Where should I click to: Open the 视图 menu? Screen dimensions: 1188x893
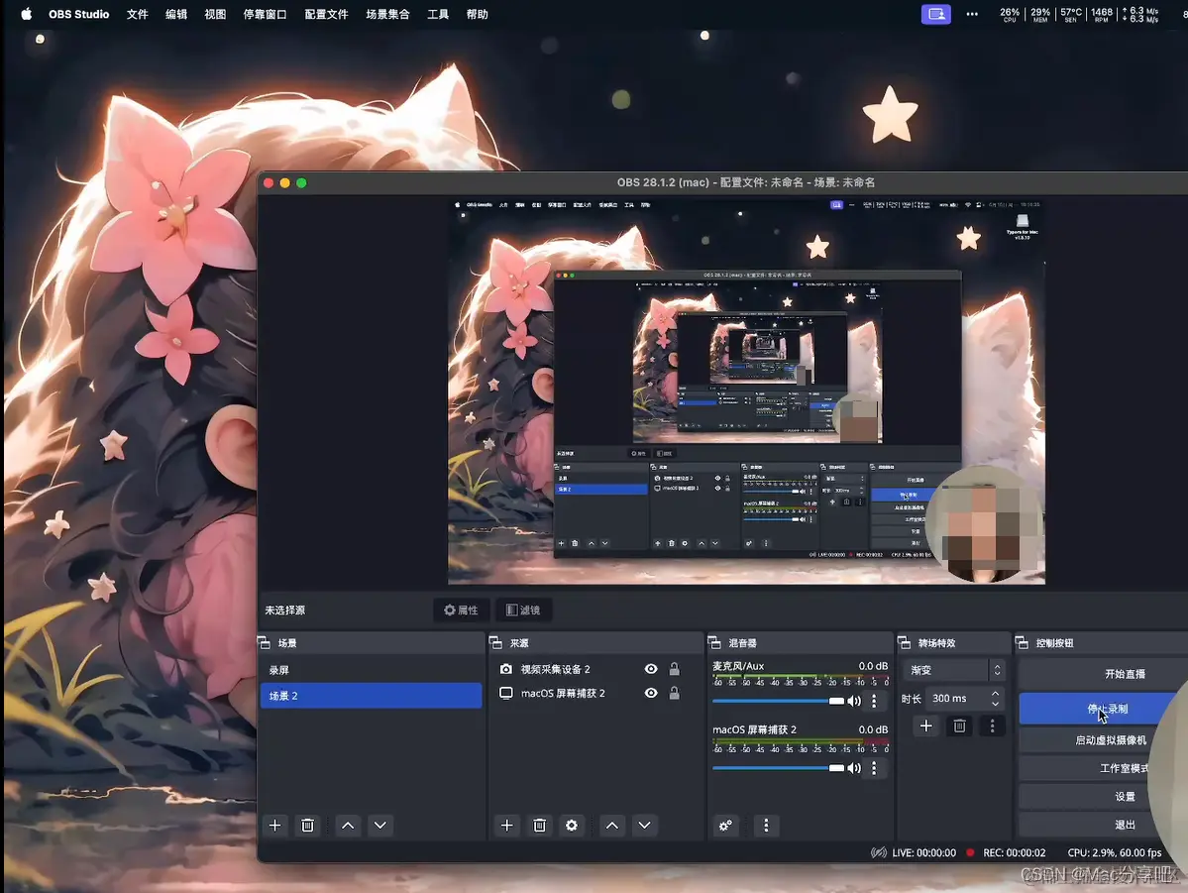[x=215, y=14]
